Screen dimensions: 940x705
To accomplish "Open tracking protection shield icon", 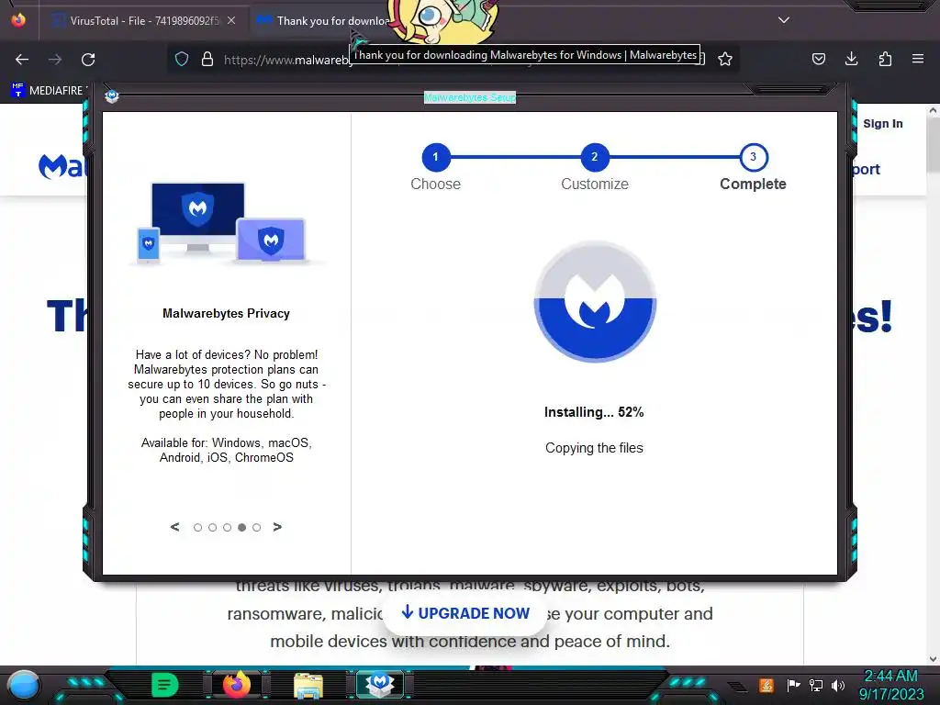I will point(182,59).
